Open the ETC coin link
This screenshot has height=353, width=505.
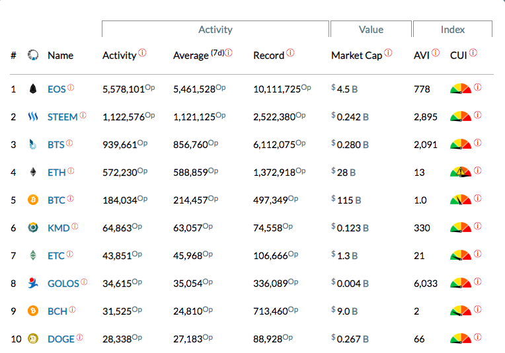tap(56, 256)
